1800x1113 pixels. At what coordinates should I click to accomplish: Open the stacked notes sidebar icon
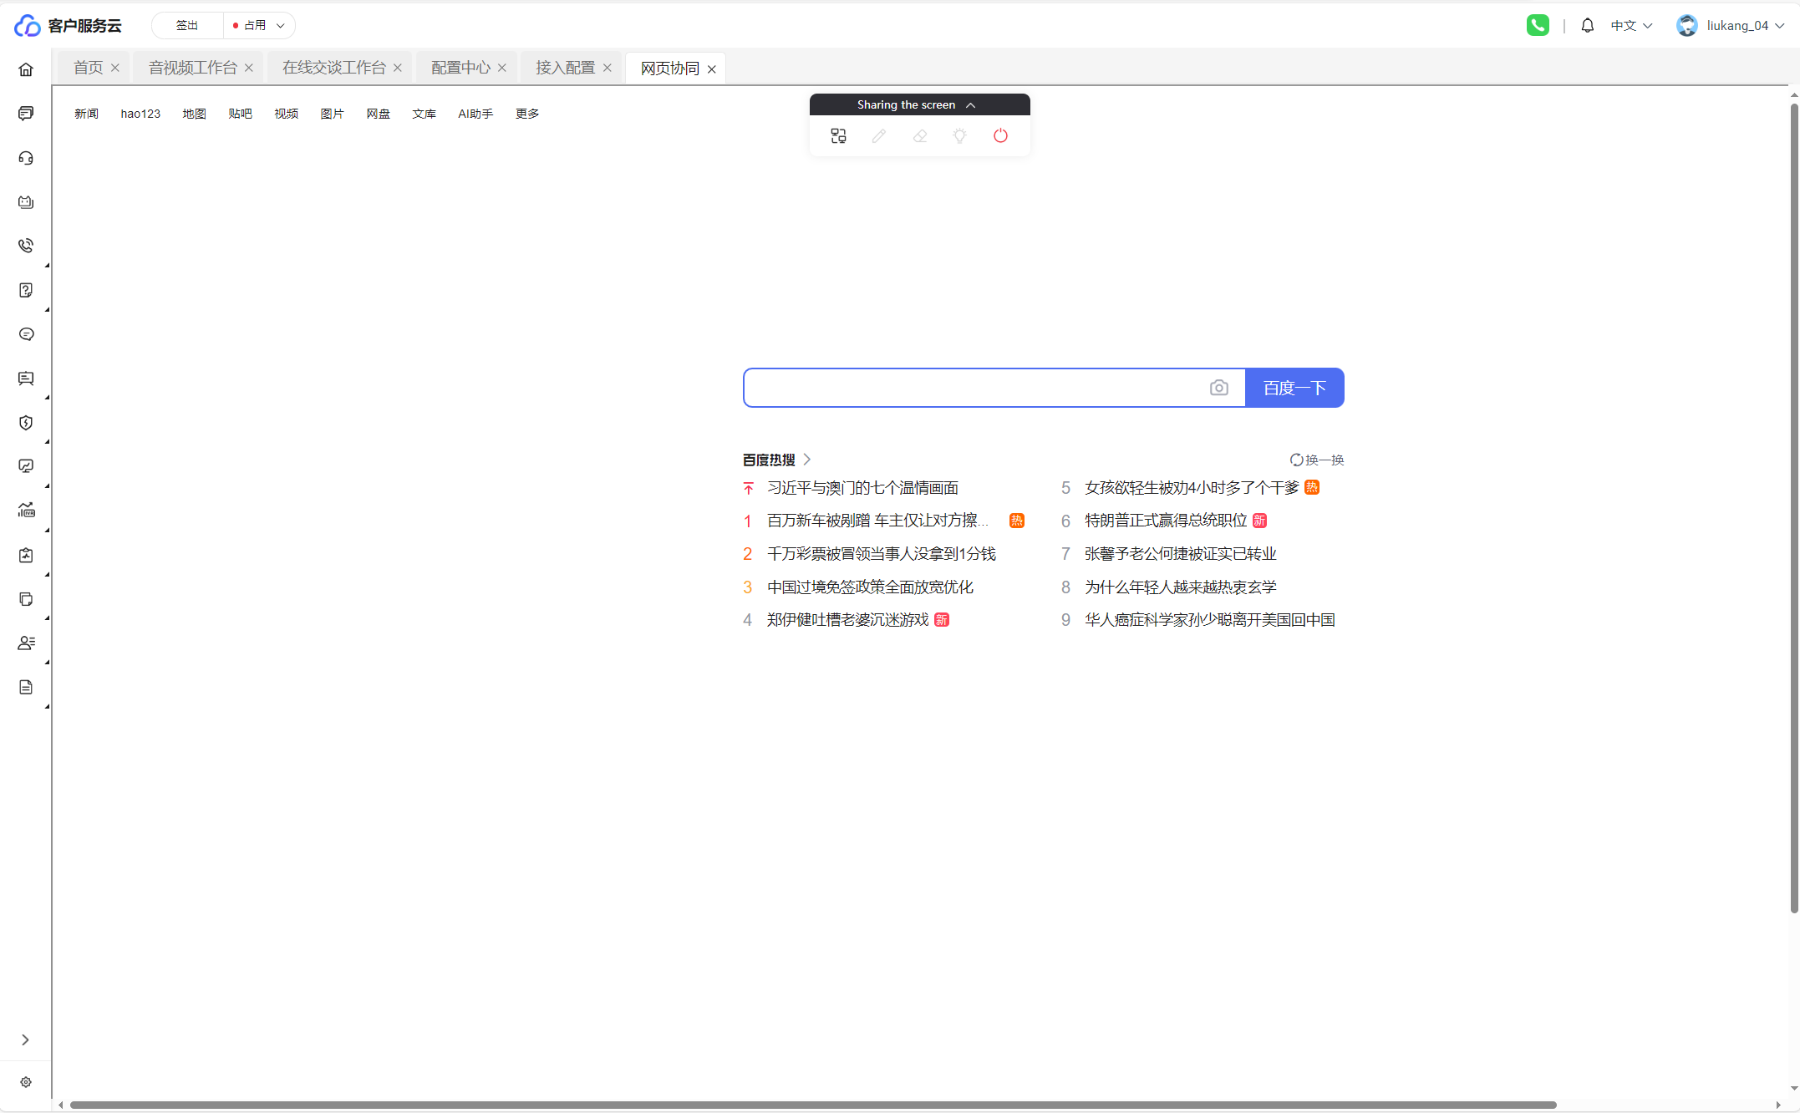coord(26,599)
